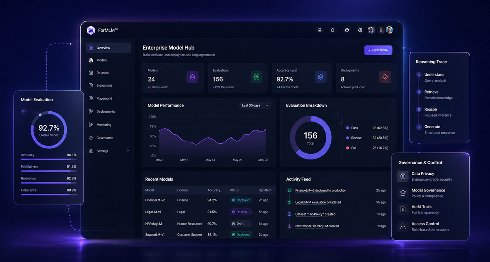Open the settings gear icon in header
The width and height of the screenshot is (490, 262).
(x=360, y=30)
